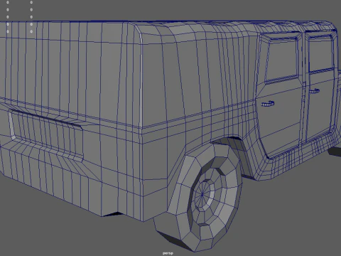Image resolution: width=341 pixels, height=256 pixels.
Task: Select the front door window pane
Action: tap(321, 54)
